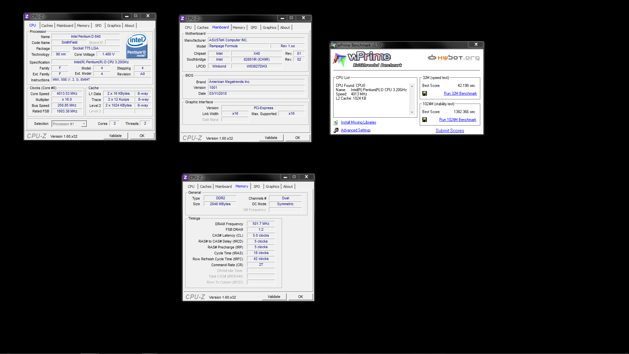This screenshot has width=629, height=354.
Task: Open the Advanced Settings link
Action: coord(356,130)
